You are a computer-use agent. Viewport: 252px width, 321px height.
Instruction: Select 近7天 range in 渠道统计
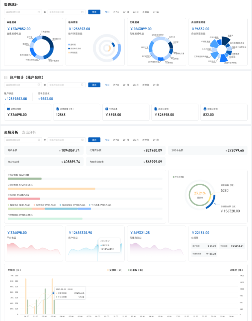(116, 12)
